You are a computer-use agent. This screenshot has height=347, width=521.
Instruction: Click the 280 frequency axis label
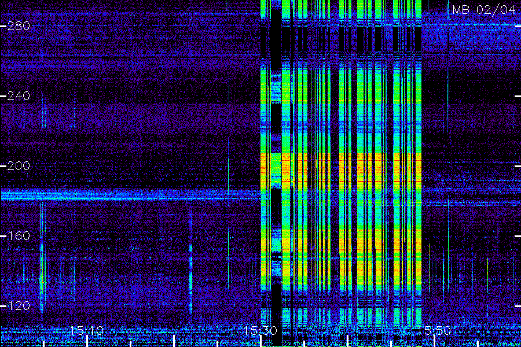pyautogui.click(x=19, y=26)
